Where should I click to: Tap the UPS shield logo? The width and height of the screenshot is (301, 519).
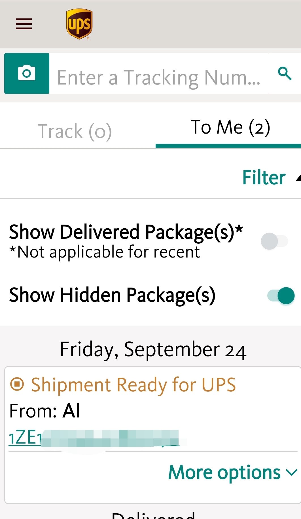click(x=79, y=24)
